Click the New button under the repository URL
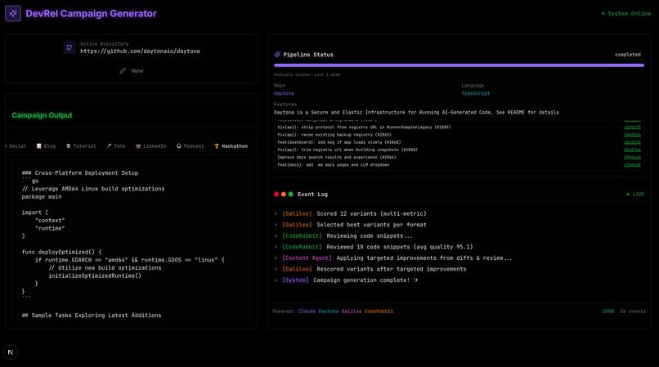 131,70
